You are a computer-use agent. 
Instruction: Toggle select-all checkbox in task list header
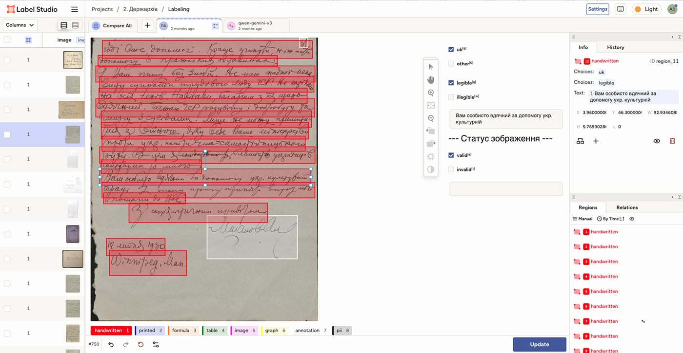pos(7,40)
